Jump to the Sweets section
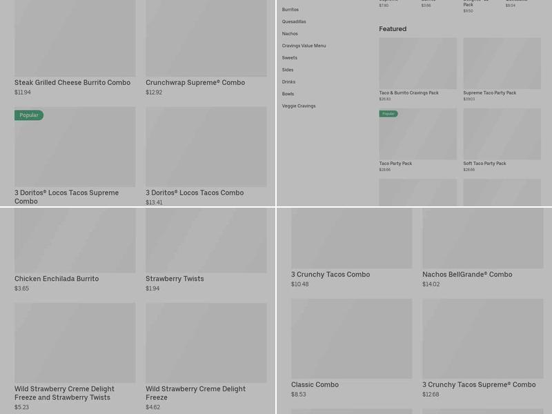Viewport: 552px width, 414px height. (x=290, y=58)
